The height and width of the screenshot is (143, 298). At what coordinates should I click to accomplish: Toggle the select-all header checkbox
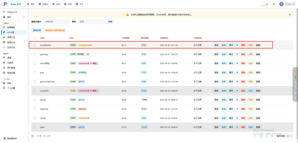pyautogui.click(x=35, y=38)
